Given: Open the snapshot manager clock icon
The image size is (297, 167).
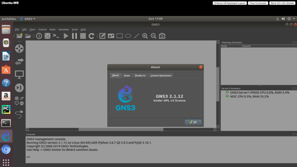Looking at the screenshot, I should coord(39,36).
